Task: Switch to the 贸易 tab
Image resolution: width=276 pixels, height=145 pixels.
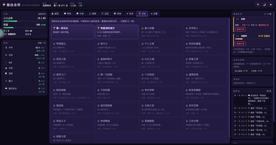Action: [118, 14]
